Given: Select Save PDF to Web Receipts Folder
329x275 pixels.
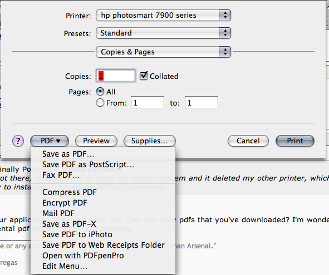Looking at the screenshot, I should pos(103,245).
